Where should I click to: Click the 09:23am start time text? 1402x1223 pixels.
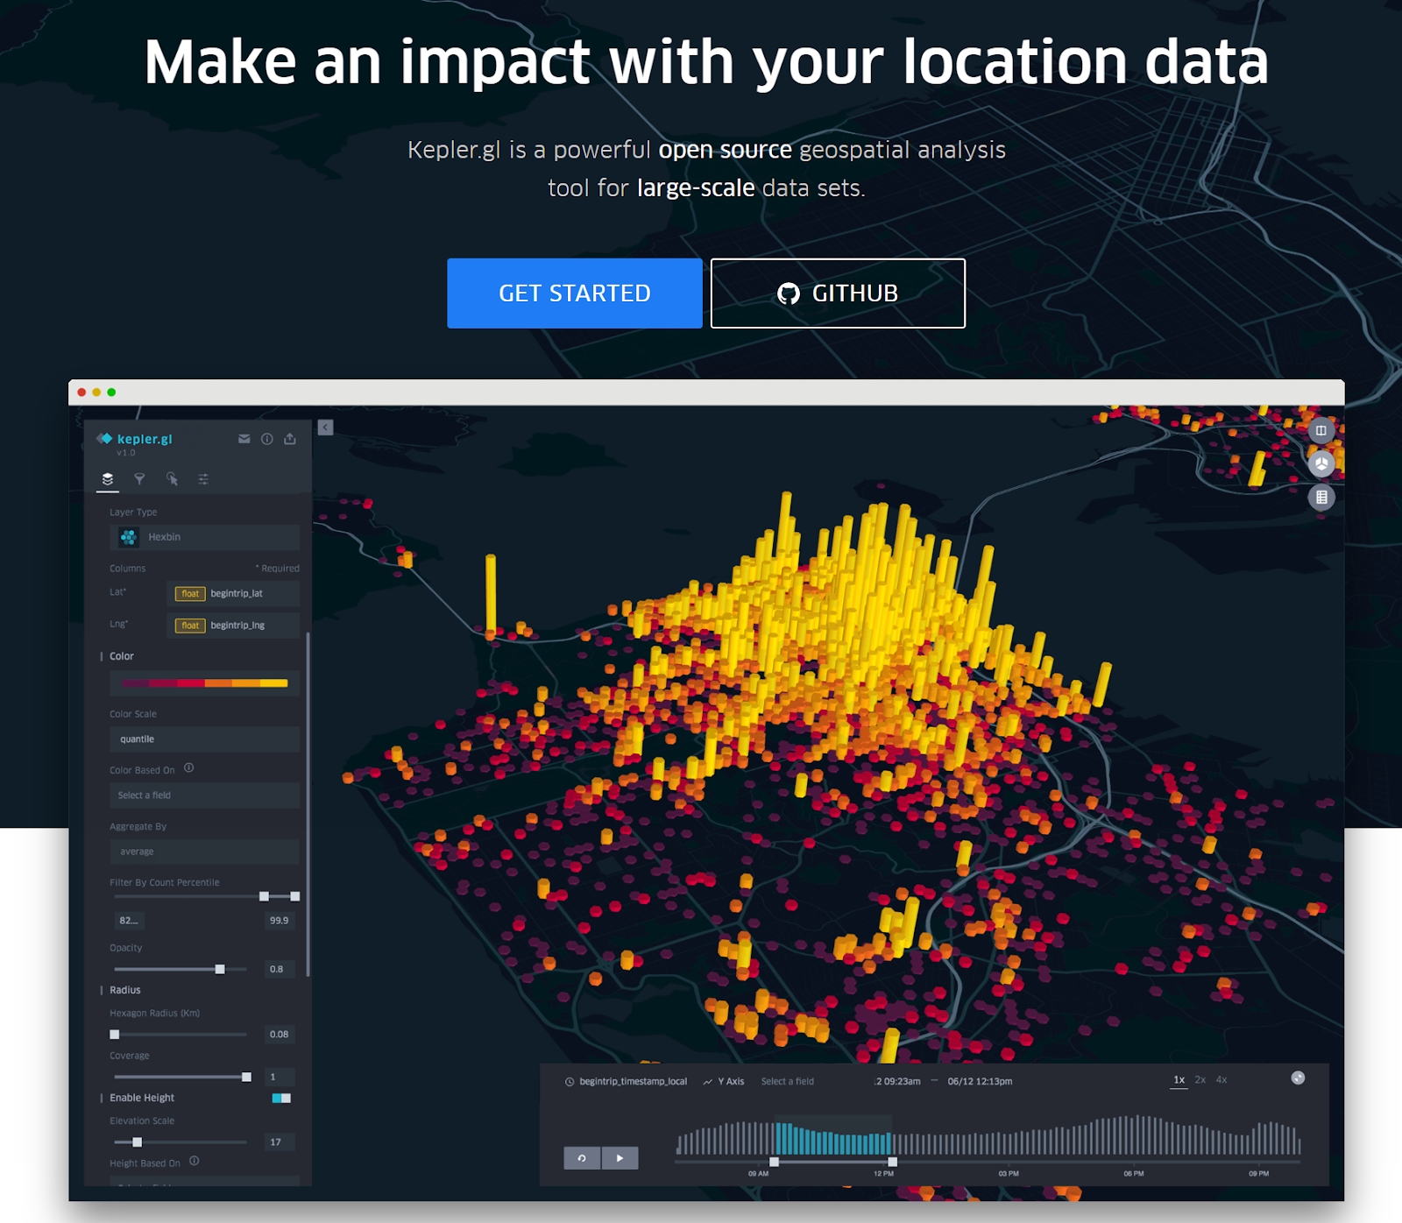point(898,1082)
